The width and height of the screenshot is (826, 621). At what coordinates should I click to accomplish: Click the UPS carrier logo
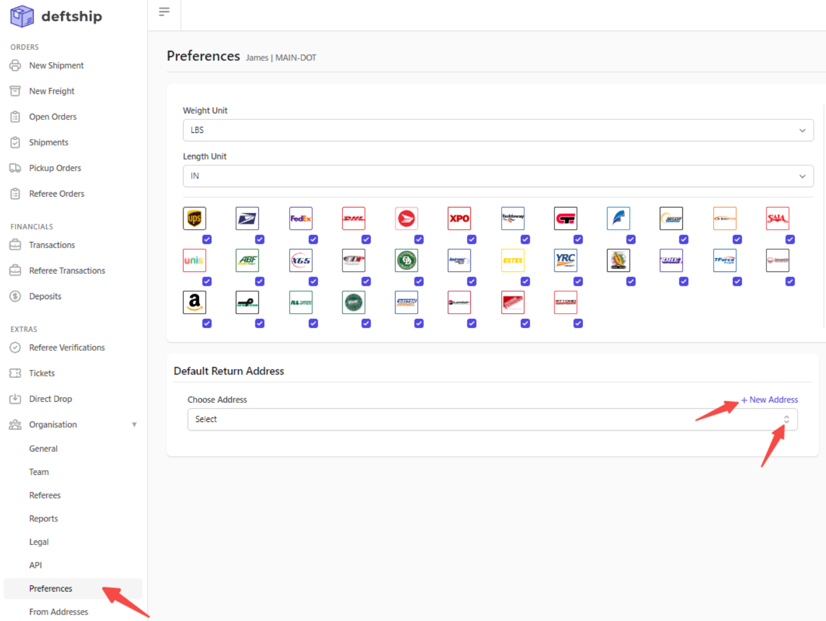[195, 219]
